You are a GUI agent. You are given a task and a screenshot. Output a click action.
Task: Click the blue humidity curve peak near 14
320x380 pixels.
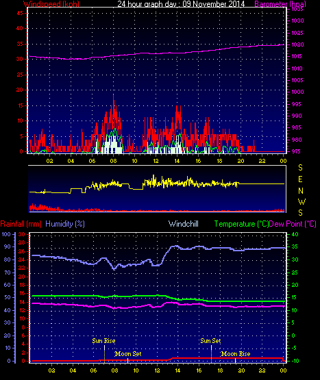tap(175, 246)
